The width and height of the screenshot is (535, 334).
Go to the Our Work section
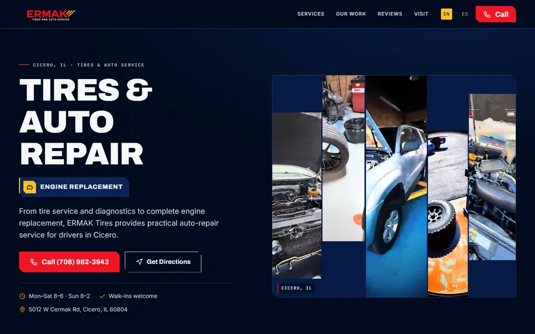coord(351,14)
